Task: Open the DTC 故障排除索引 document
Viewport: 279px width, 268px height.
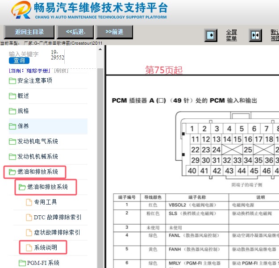Action: pos(58,218)
